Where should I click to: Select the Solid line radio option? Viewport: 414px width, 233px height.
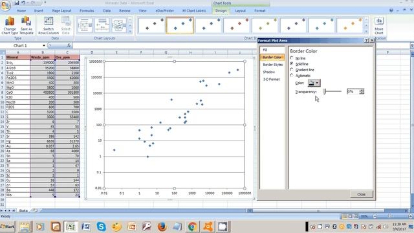click(292, 63)
